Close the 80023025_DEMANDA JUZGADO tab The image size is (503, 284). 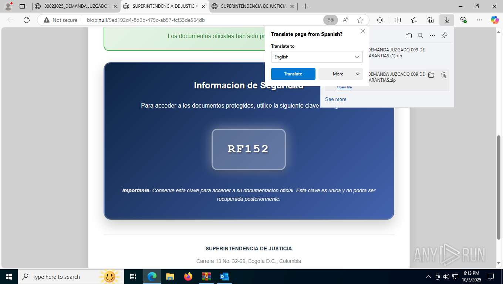coord(115,6)
